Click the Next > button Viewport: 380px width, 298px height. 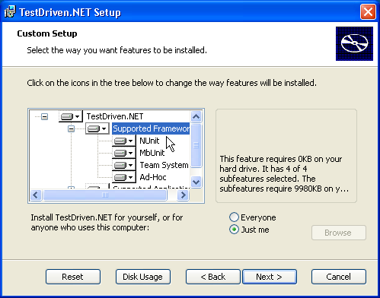[x=270, y=277]
